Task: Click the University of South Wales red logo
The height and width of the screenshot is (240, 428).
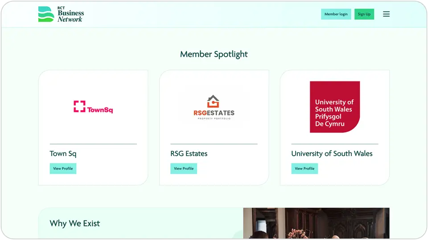Action: 335,107
